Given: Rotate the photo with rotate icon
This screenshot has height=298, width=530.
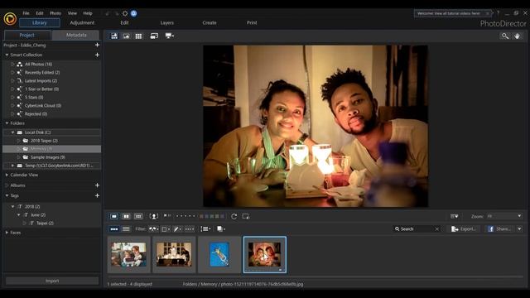Looking at the screenshot, I should [x=234, y=216].
